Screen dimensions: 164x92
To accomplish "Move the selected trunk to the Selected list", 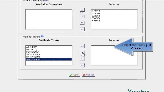I will [82, 53].
